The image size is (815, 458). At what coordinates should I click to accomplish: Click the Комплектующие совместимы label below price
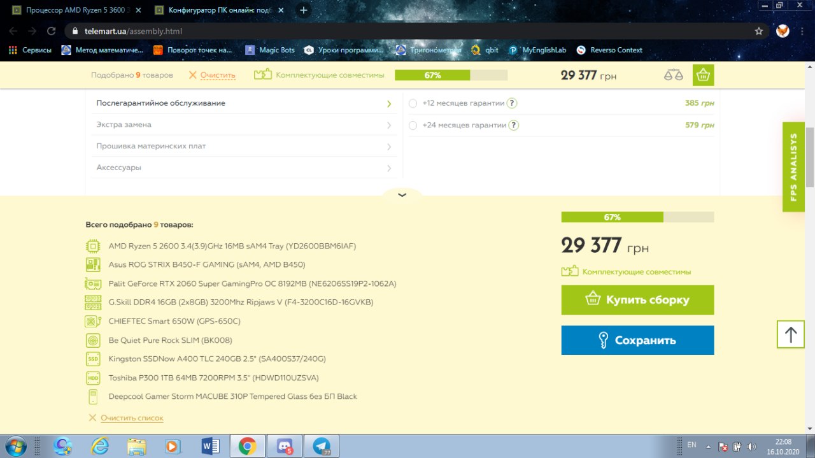pos(636,272)
